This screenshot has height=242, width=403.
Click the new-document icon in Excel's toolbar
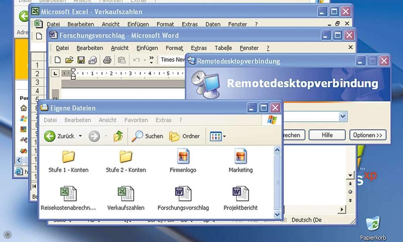pos(39,36)
